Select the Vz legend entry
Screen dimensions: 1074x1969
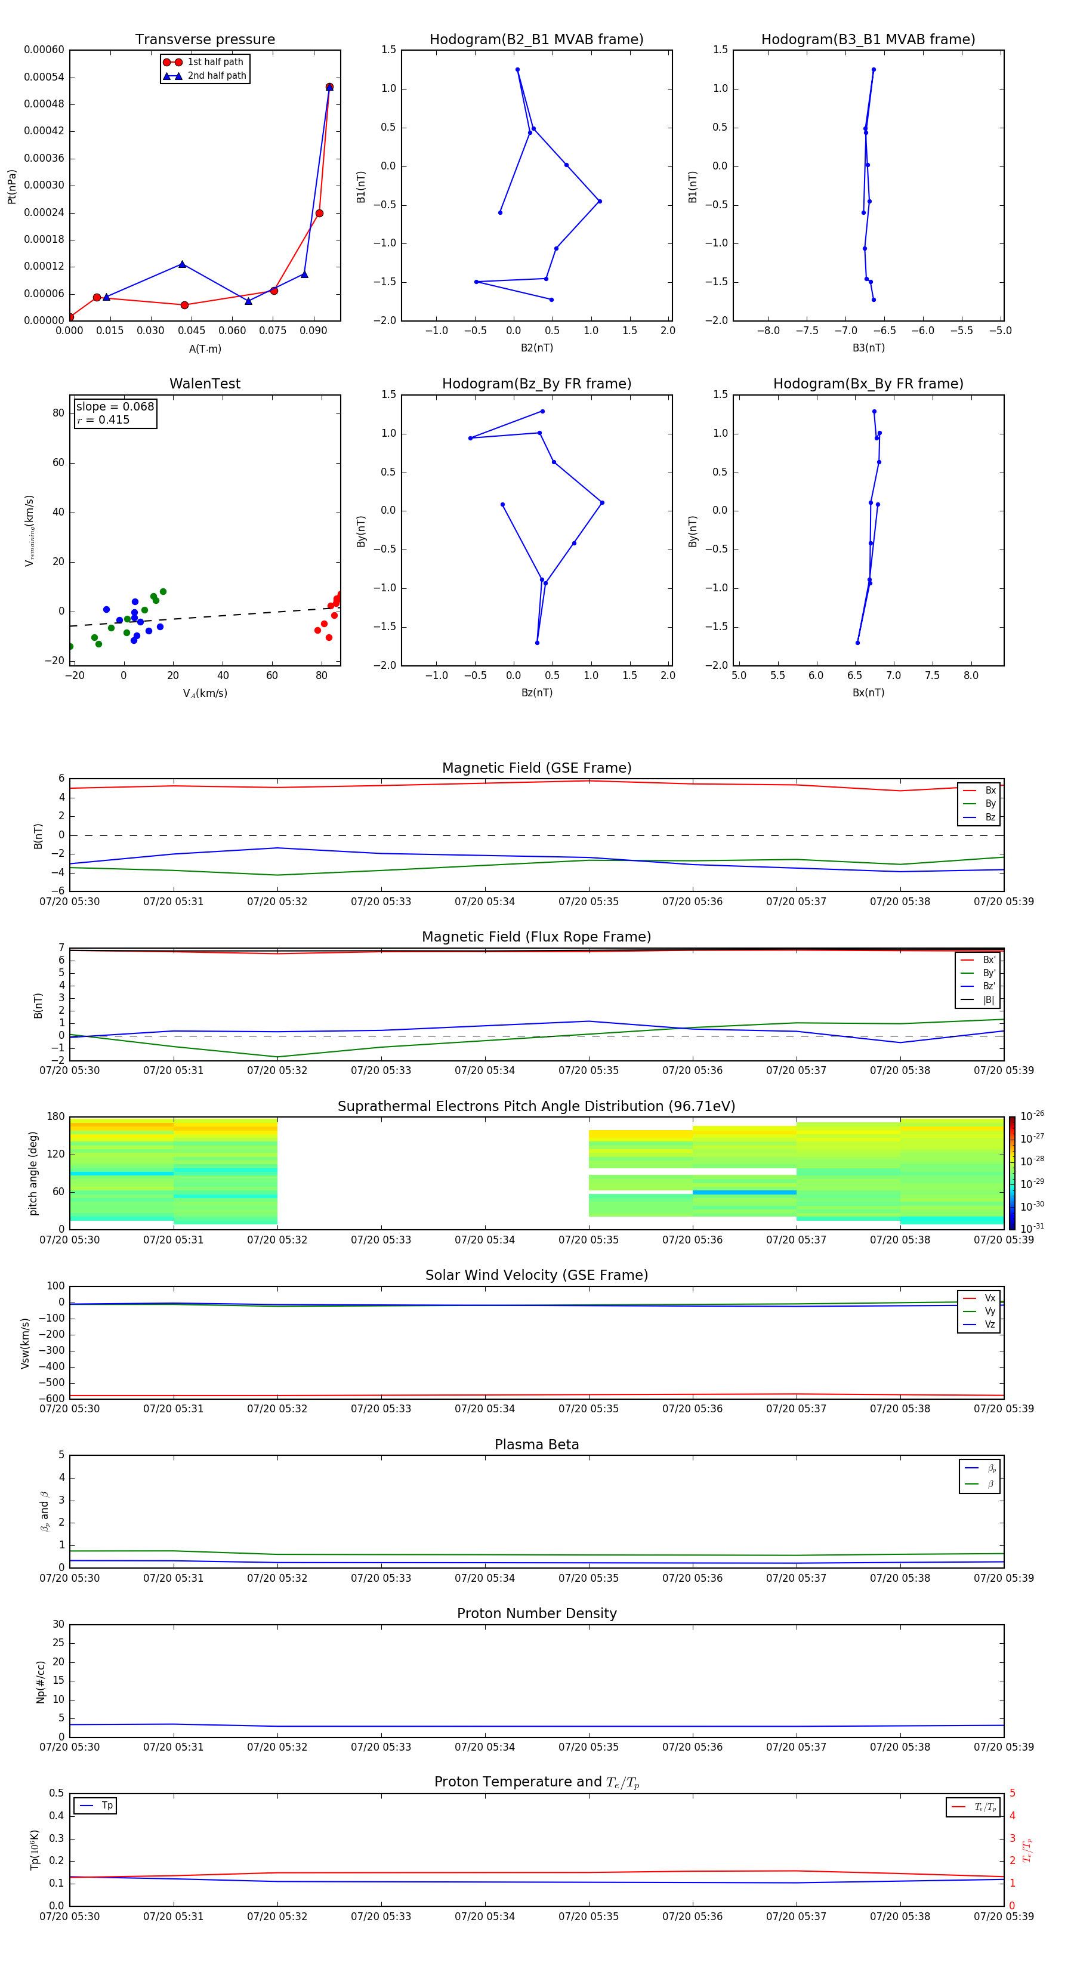coord(979,1324)
